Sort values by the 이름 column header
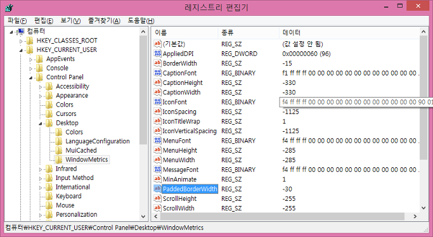The width and height of the screenshot is (433, 237). 184,32
